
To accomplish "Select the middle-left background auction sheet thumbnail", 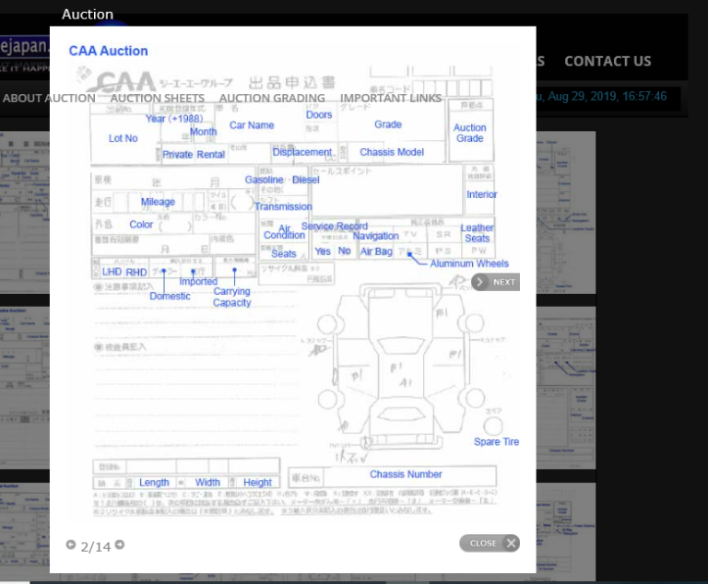I will click(25, 388).
